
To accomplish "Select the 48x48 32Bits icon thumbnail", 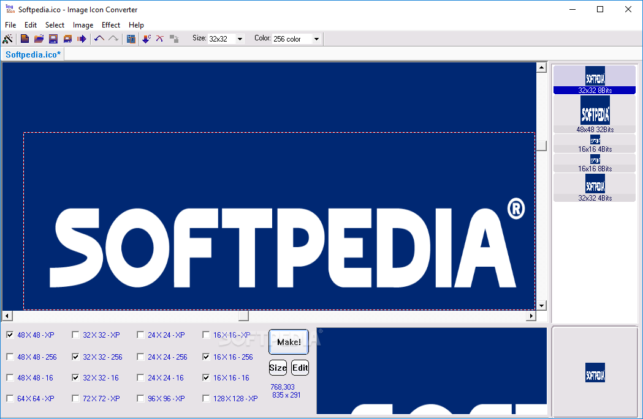I will coord(595,114).
